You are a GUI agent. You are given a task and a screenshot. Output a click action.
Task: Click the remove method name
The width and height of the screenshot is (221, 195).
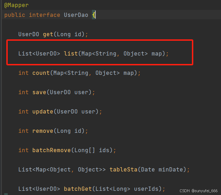point(43,131)
